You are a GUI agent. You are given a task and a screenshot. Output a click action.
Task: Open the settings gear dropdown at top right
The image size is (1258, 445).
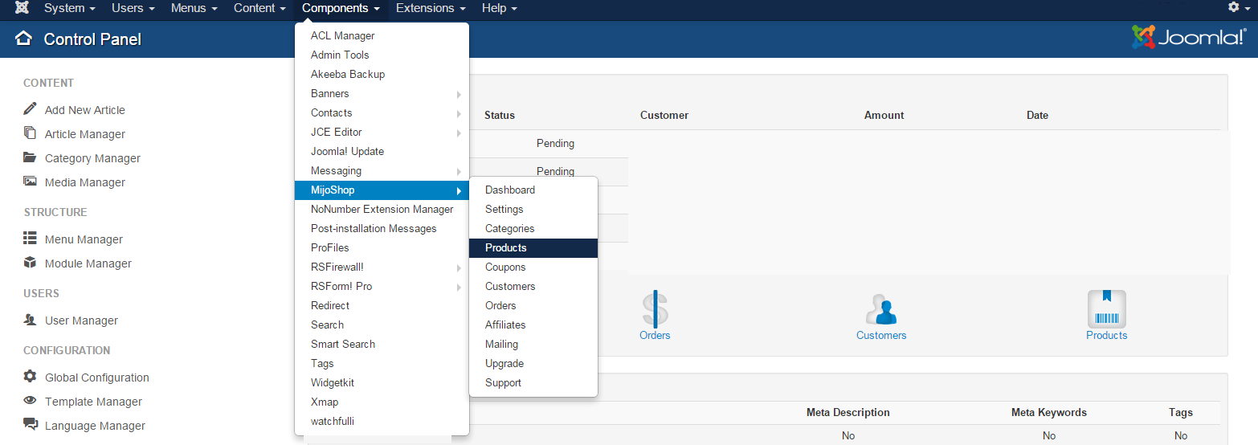click(1239, 7)
